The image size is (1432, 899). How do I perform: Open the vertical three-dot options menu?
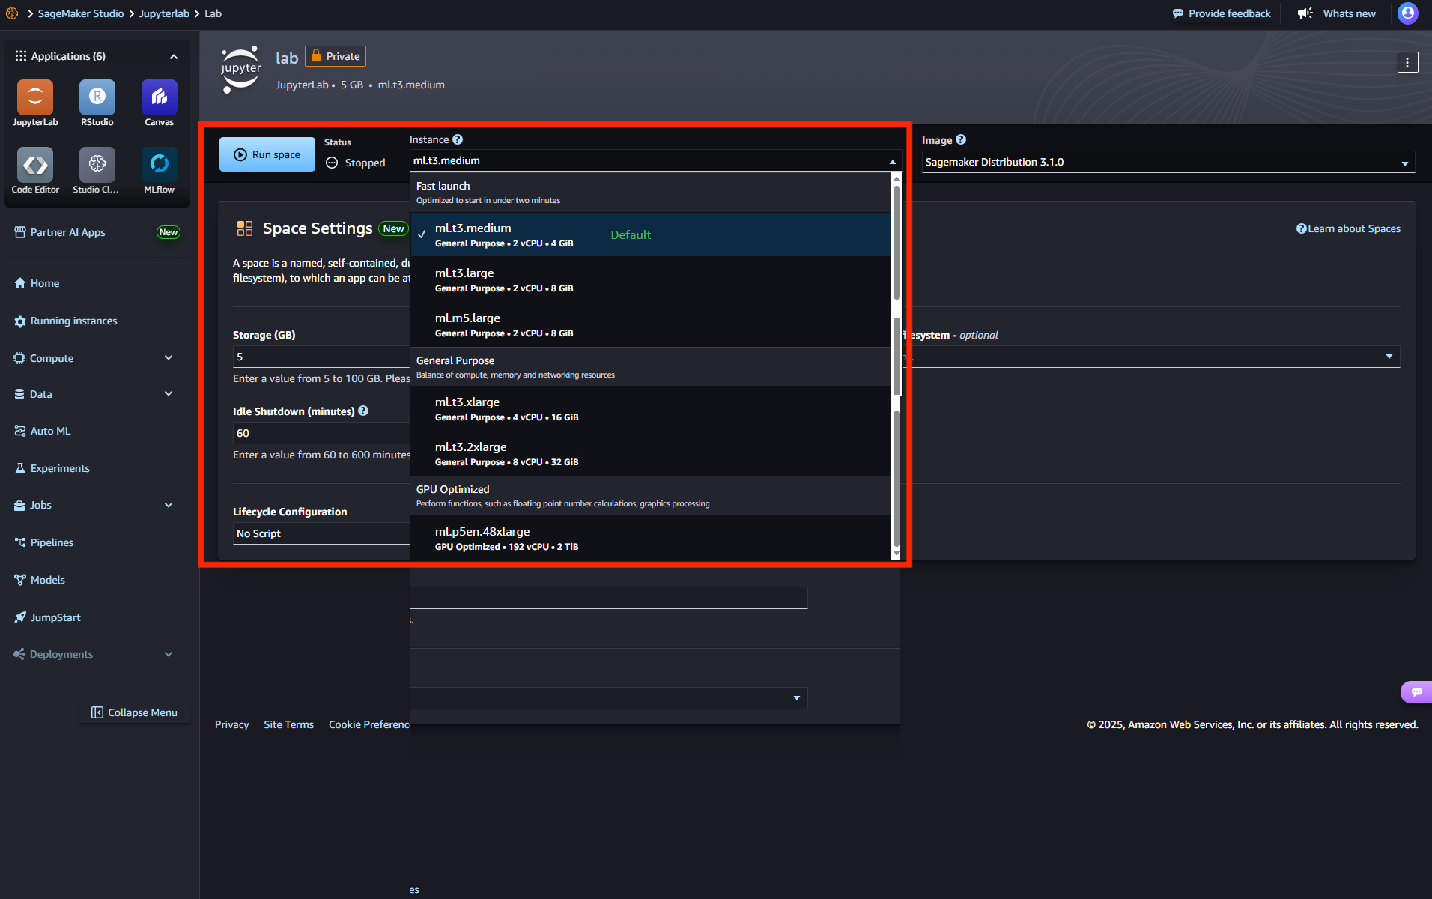click(1407, 63)
